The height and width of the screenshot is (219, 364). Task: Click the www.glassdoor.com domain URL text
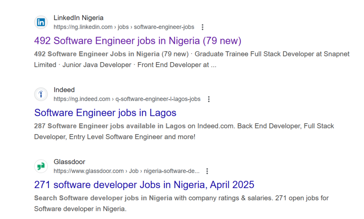[89, 171]
